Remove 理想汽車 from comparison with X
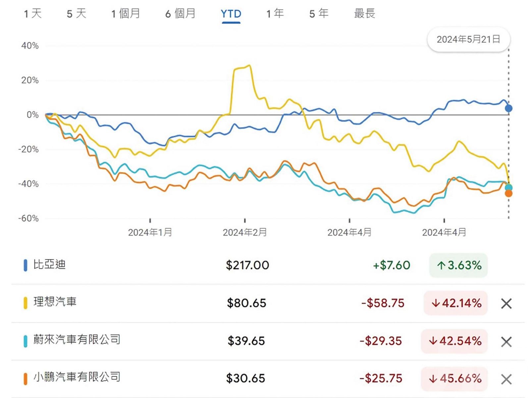The width and height of the screenshot is (530, 398). point(506,303)
